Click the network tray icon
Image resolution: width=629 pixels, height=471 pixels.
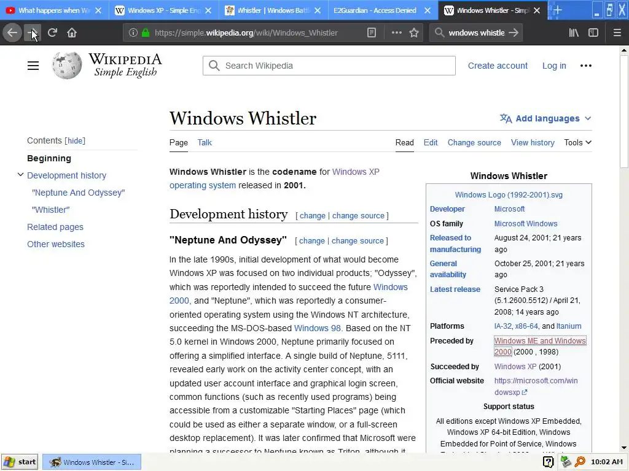(x=566, y=462)
